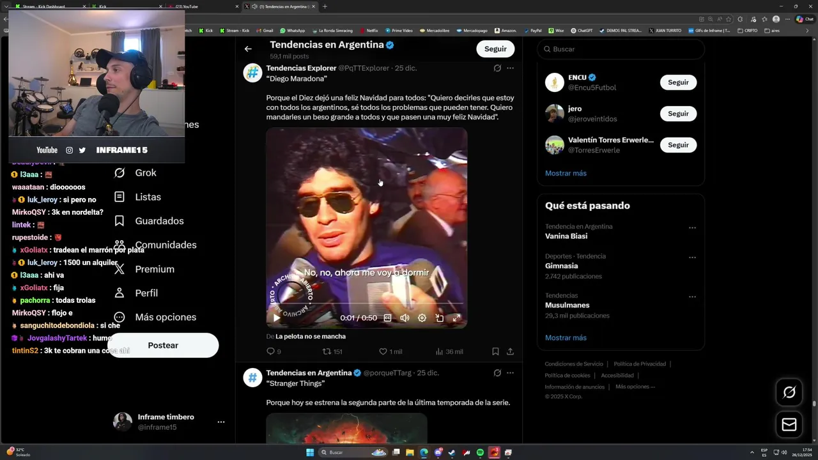This screenshot has width=818, height=460.
Task: Open the floating Grok button
Action: coord(789,392)
